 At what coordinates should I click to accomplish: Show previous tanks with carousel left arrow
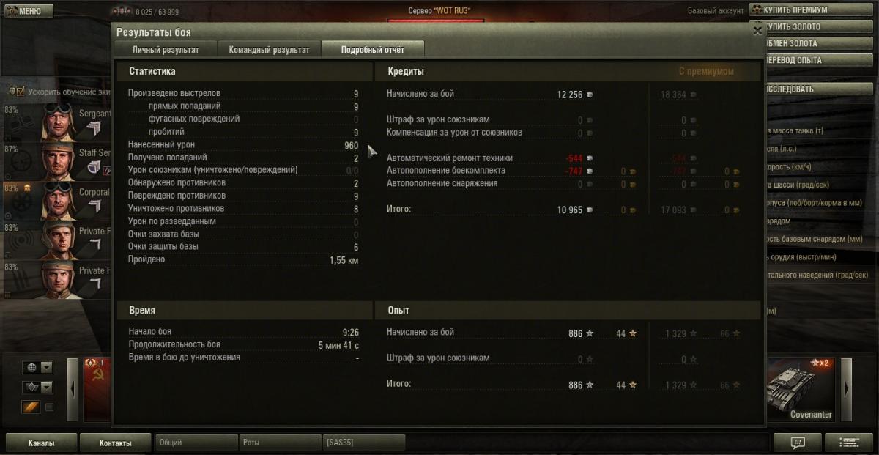72,390
